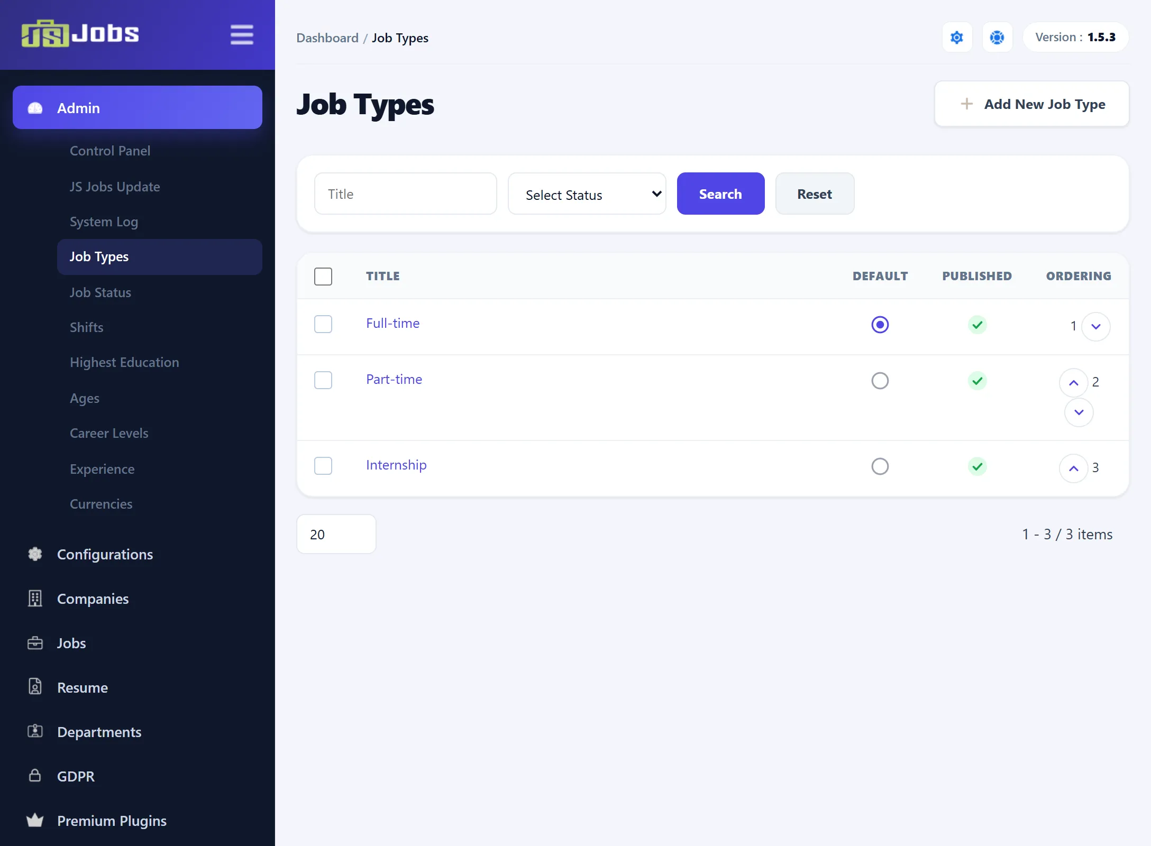Click the GDPR lock icon

[35, 776]
